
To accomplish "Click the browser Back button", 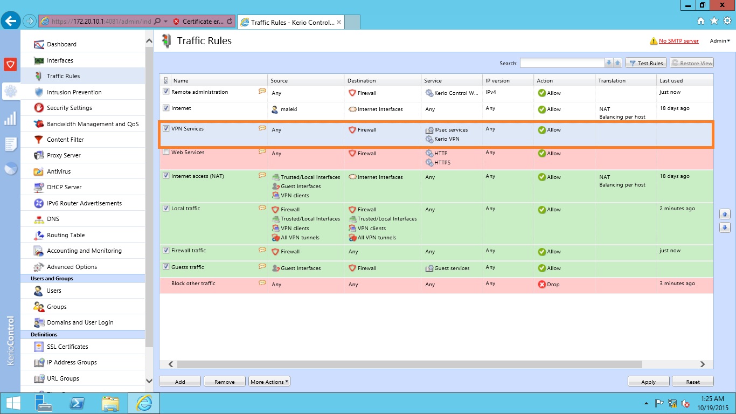I will pos(11,21).
